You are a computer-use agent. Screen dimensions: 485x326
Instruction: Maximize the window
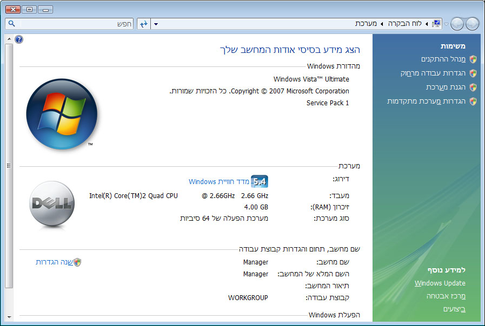(x=29, y=10)
